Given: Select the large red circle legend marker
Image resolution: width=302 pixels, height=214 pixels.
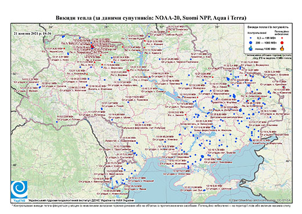Looking at the screenshot, I should coord(282,42).
